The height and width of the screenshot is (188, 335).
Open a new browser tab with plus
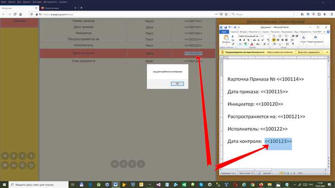coord(81,8)
